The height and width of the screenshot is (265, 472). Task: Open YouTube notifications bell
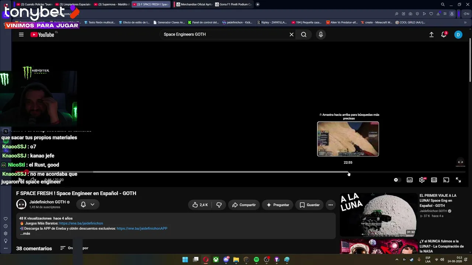pyautogui.click(x=444, y=35)
